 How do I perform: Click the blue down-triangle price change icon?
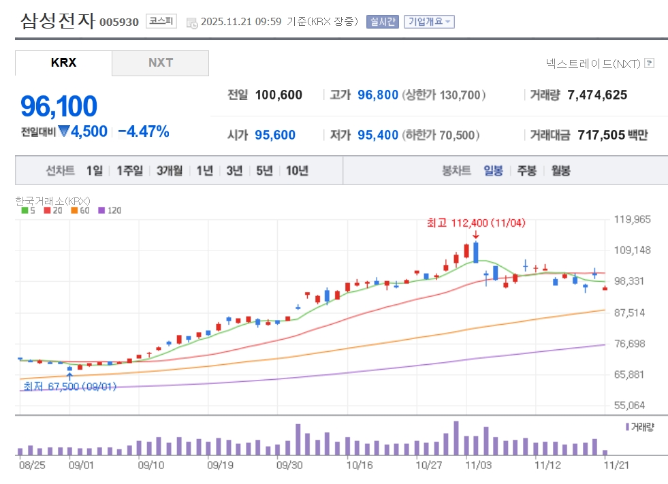[x=63, y=131]
